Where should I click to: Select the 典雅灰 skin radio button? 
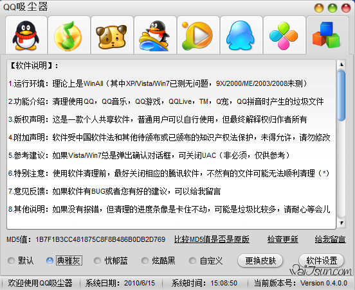[64, 260]
